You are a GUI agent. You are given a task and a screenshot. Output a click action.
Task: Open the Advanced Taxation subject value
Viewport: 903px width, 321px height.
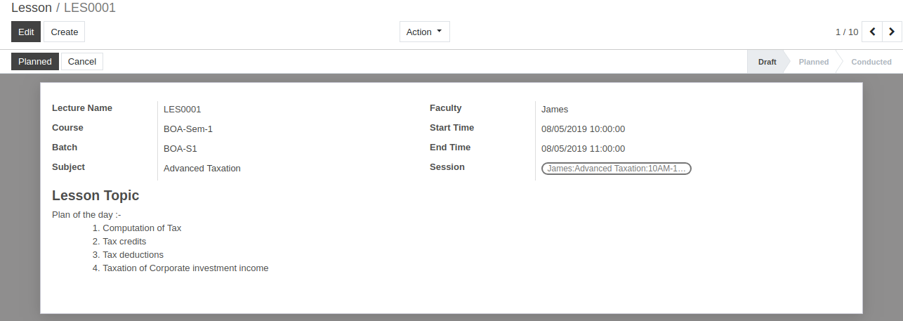click(x=202, y=168)
